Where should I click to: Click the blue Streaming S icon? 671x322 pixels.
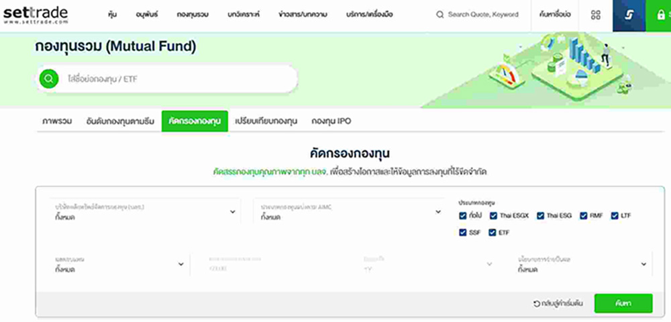click(629, 15)
